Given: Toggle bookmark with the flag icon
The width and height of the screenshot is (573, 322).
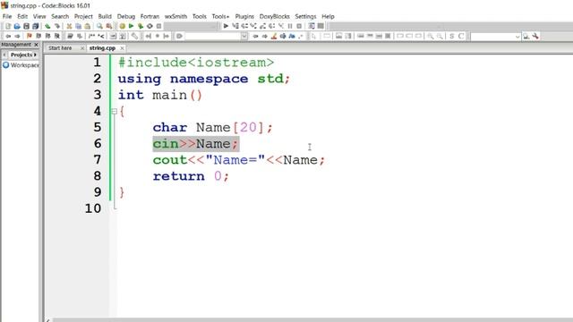Looking at the screenshot, I should click(x=30, y=36).
